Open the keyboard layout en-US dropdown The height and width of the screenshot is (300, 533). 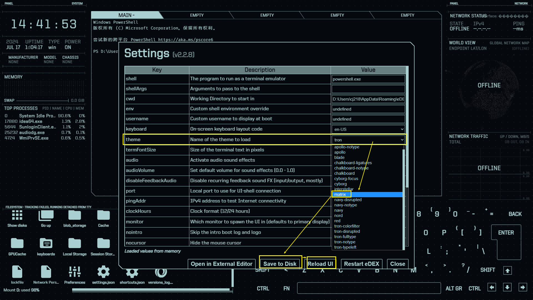point(368,129)
